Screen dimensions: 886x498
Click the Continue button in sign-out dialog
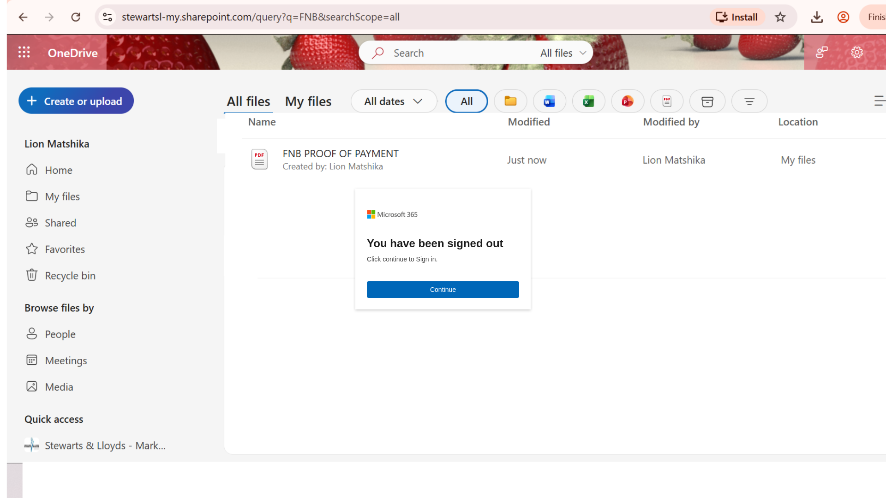[443, 290]
